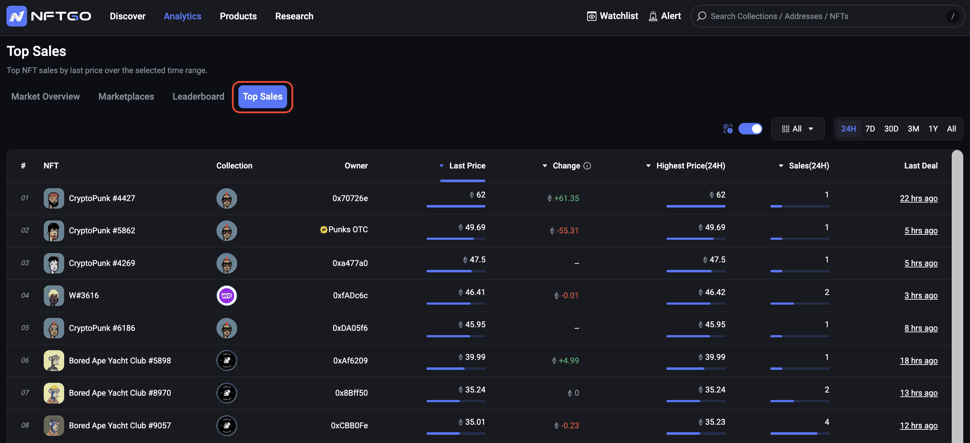Open the Research menu

coord(294,16)
